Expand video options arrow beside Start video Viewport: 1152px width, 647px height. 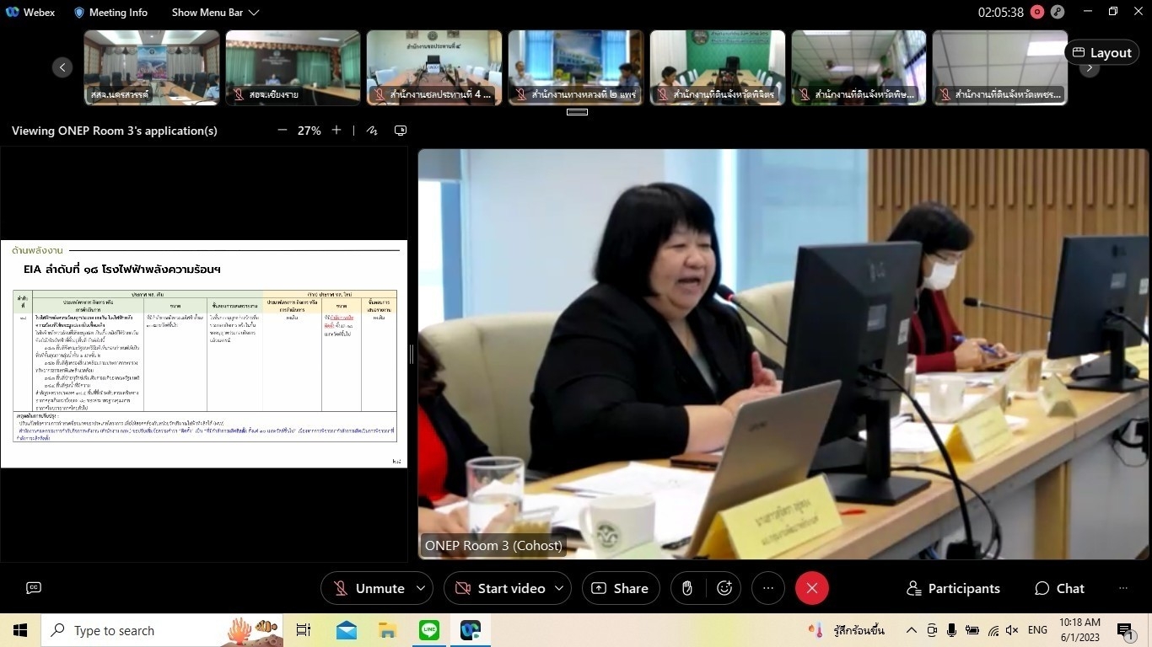(558, 588)
